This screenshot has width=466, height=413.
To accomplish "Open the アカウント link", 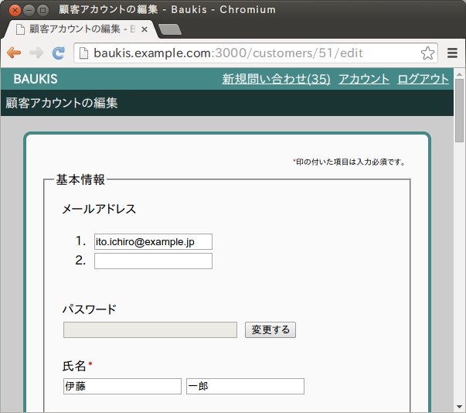I will (x=363, y=79).
